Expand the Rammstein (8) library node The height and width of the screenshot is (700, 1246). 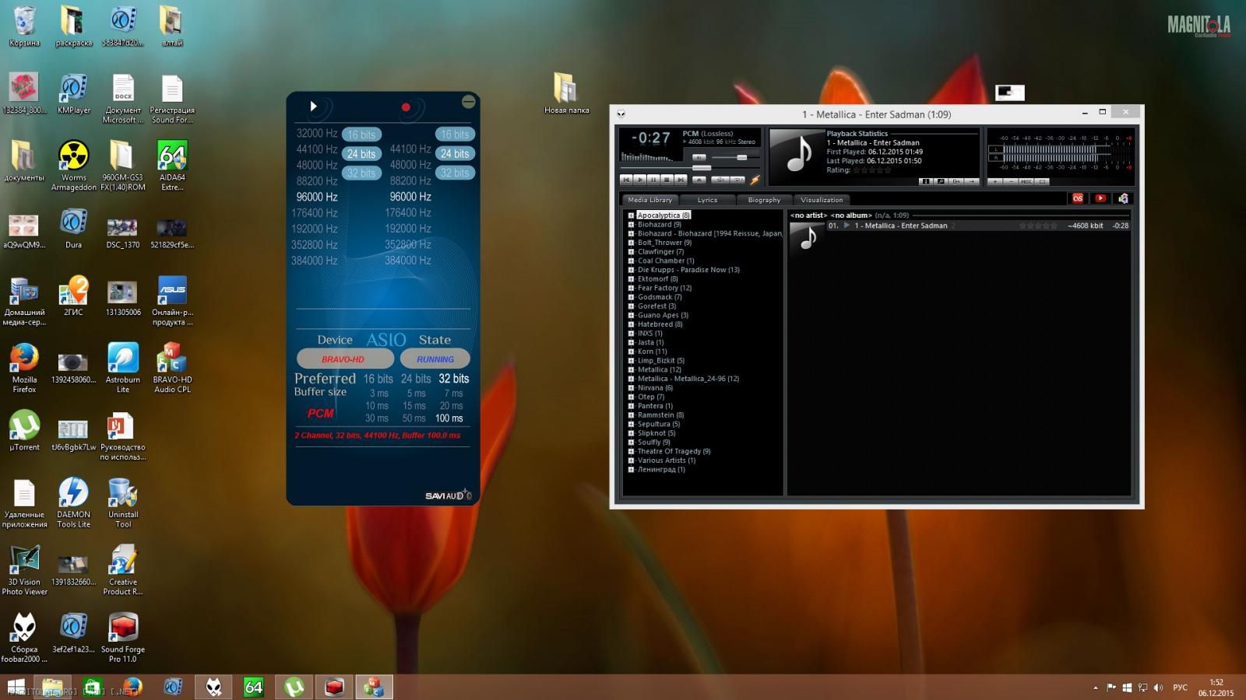pos(631,415)
